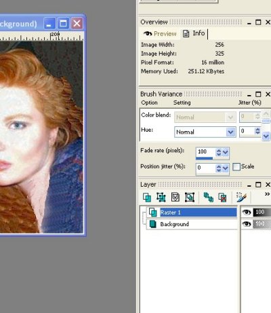Switch to the Info tab

coord(194,33)
